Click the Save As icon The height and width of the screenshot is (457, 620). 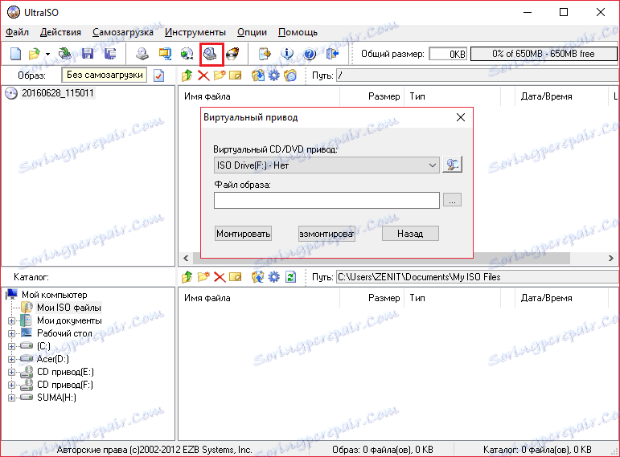(x=110, y=54)
